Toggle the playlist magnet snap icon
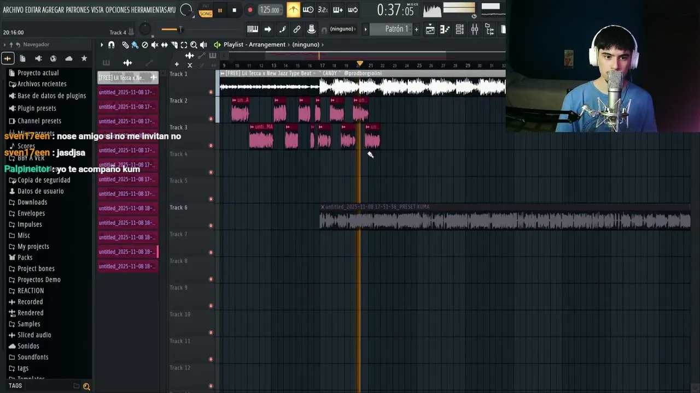The height and width of the screenshot is (393, 700). (x=112, y=45)
